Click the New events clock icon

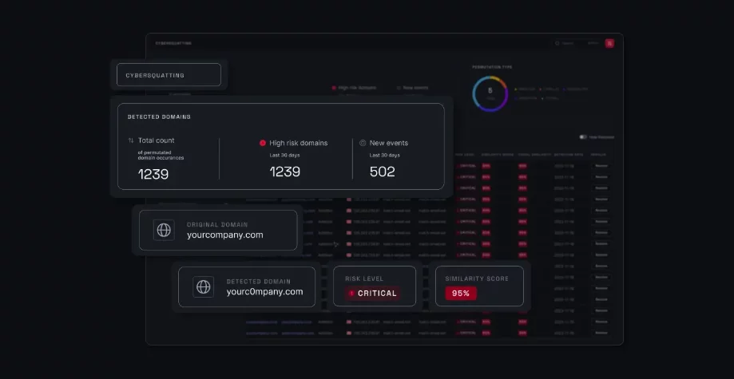pyautogui.click(x=363, y=143)
